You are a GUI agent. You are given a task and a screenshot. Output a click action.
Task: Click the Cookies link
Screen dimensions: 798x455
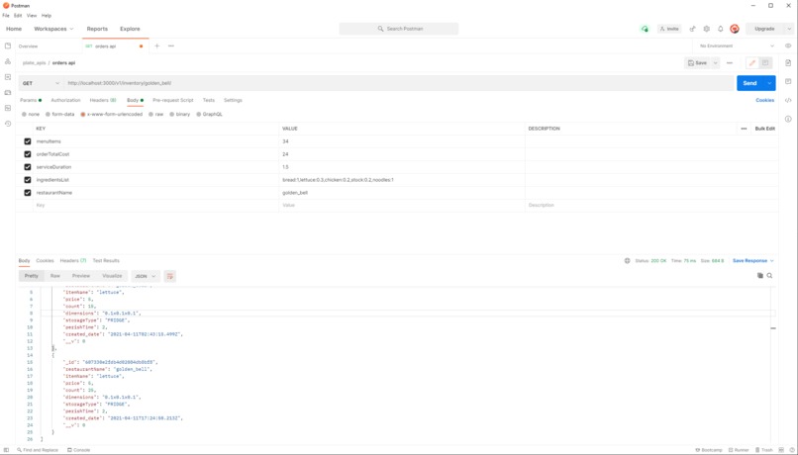[x=765, y=100]
